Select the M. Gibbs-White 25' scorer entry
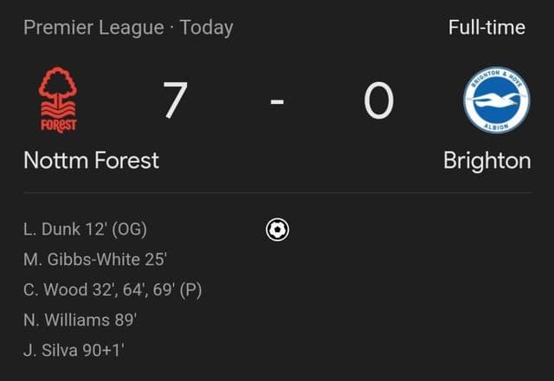This screenshot has height=381, width=554. click(x=95, y=260)
